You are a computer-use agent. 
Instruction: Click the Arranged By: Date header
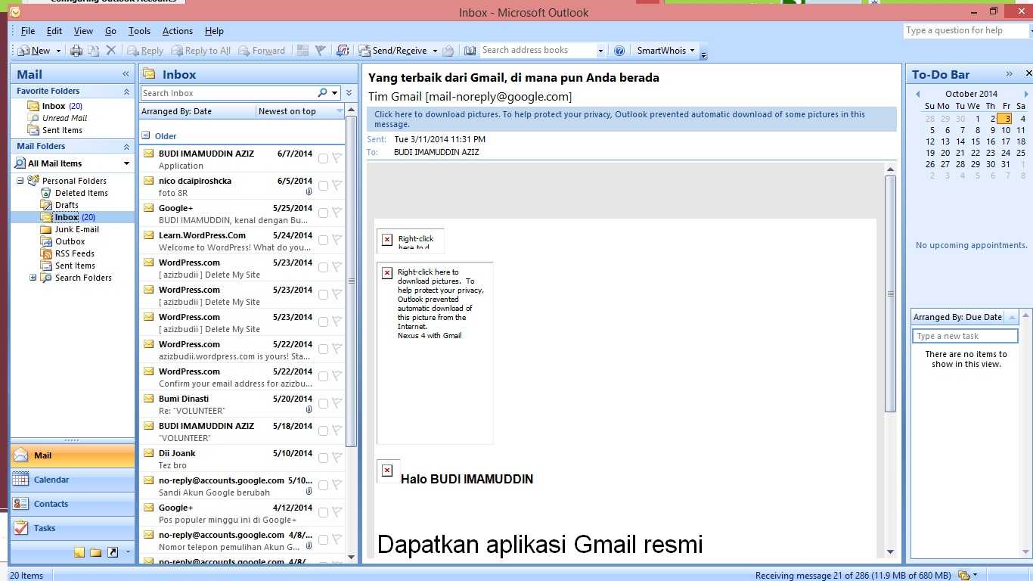tap(197, 111)
